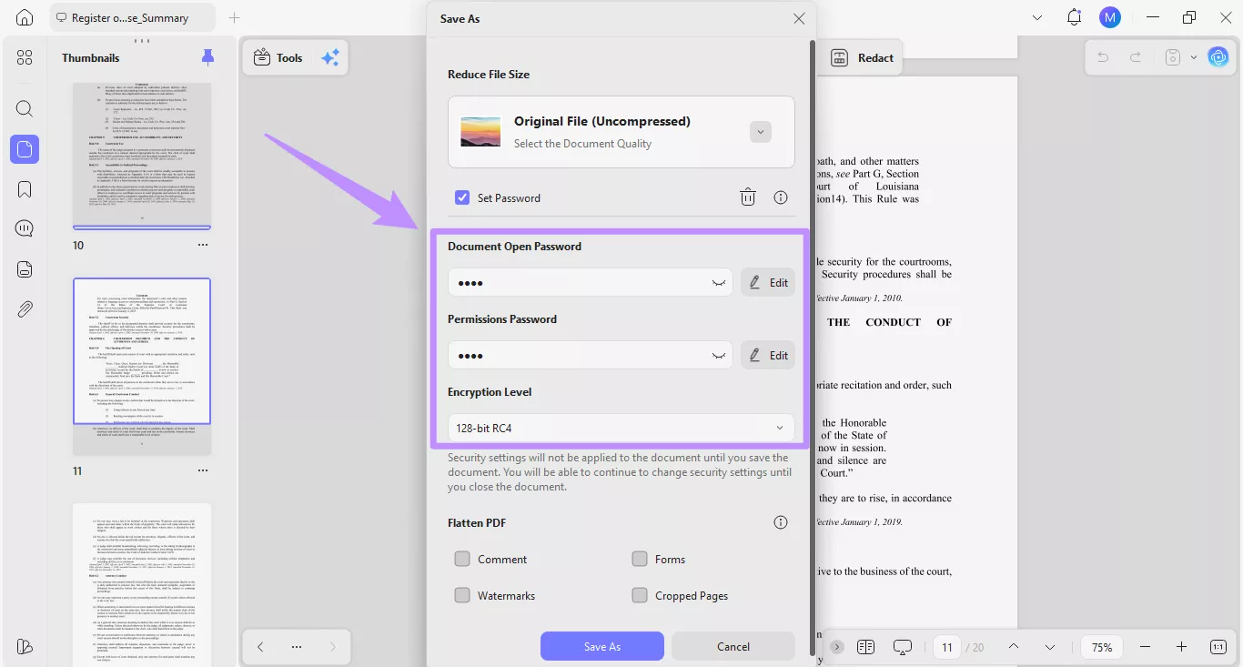
Task: Open more options for page 10 thumbnail
Action: pyautogui.click(x=203, y=245)
